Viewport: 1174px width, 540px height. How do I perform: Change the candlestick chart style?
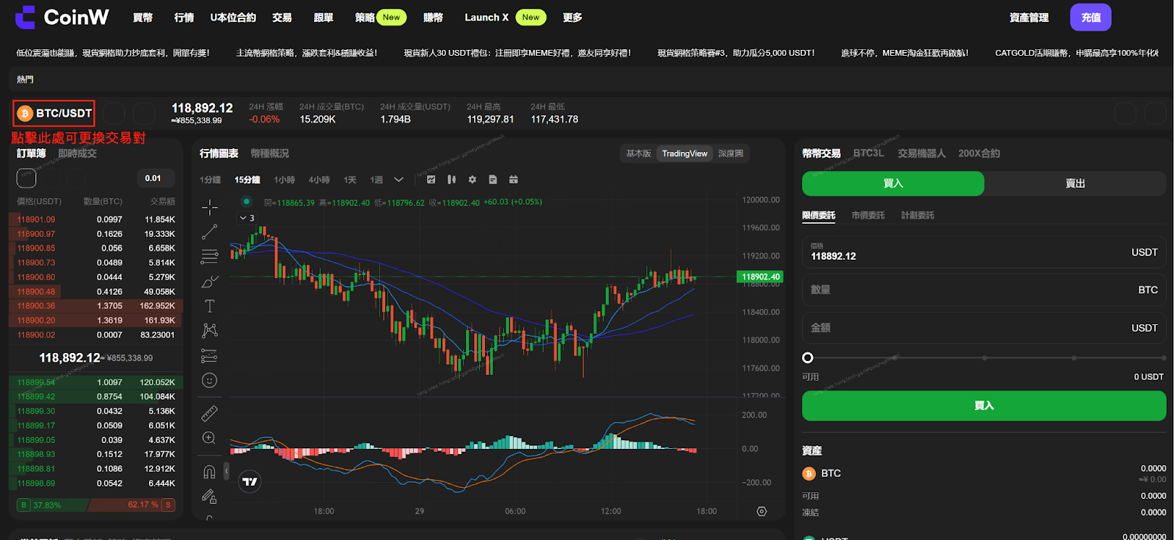coord(451,180)
